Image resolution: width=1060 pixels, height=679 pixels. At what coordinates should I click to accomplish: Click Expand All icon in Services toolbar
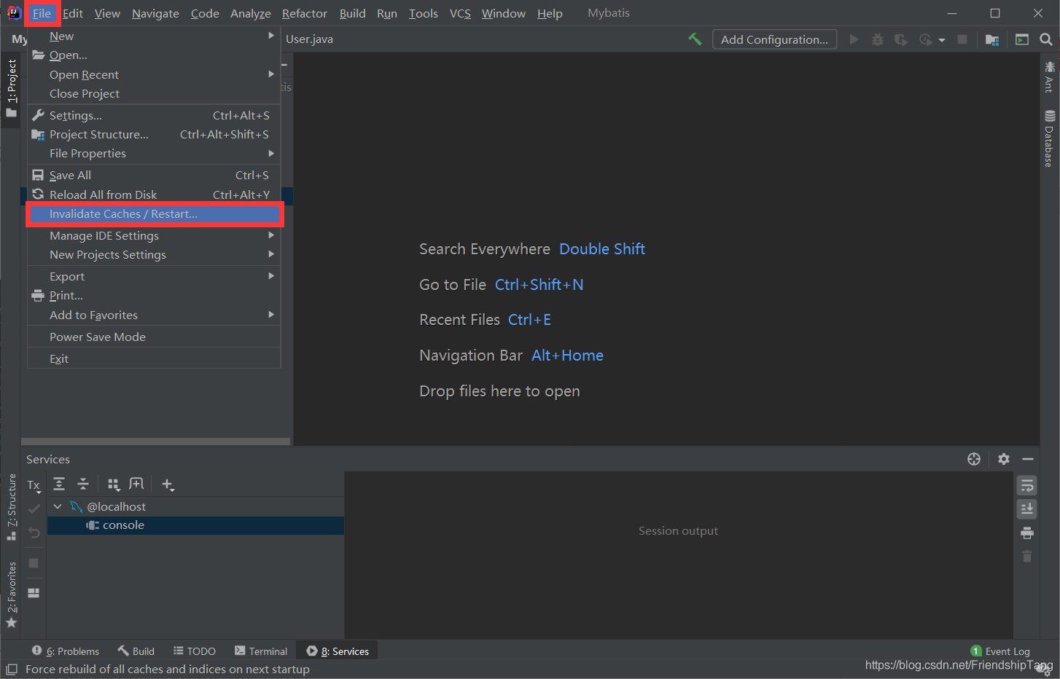tap(59, 484)
